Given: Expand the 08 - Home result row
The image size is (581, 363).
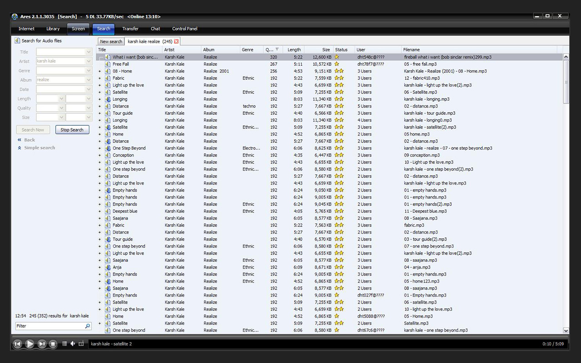Looking at the screenshot, I should (x=100, y=71).
